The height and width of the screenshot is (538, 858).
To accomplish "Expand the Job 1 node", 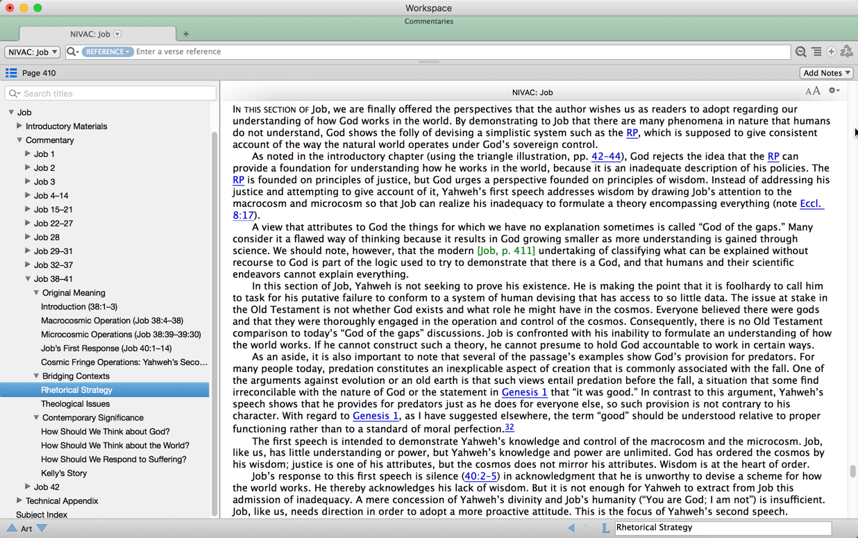I will [28, 153].
